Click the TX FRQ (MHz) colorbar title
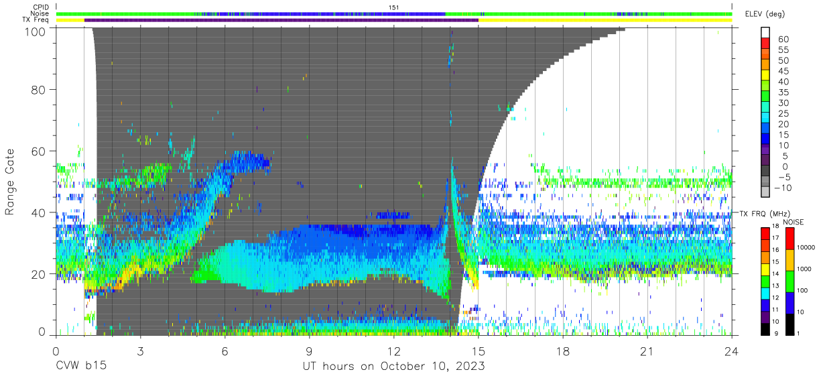823x380 pixels. tap(766, 213)
